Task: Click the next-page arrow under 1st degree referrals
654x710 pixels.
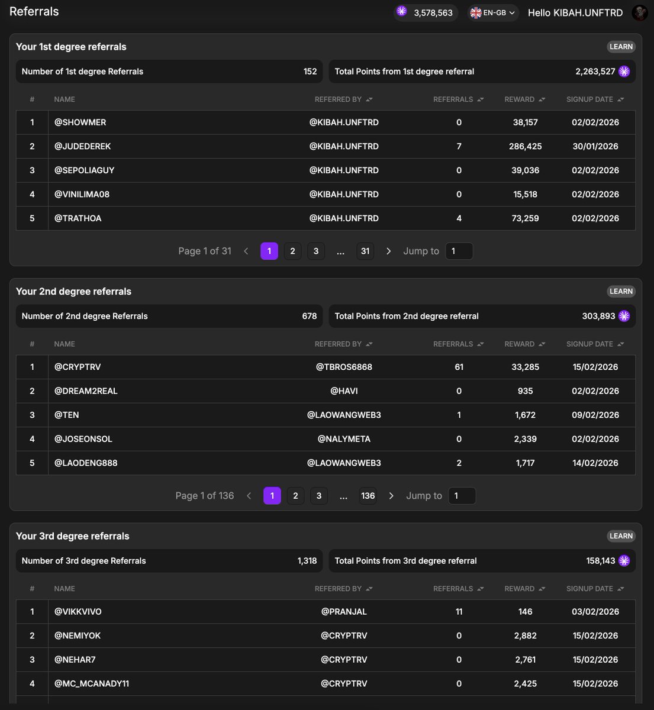Action: pyautogui.click(x=388, y=251)
